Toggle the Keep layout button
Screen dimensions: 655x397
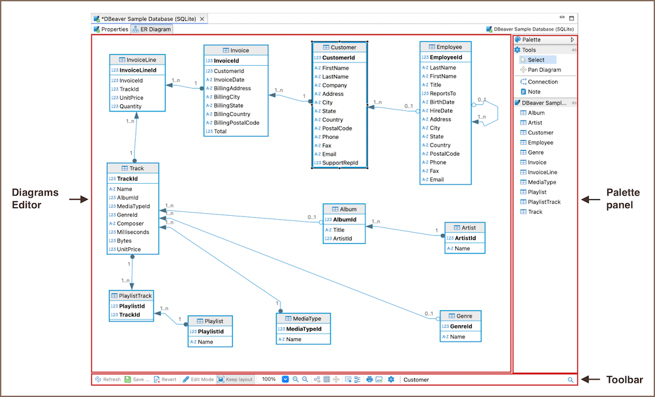click(x=235, y=379)
